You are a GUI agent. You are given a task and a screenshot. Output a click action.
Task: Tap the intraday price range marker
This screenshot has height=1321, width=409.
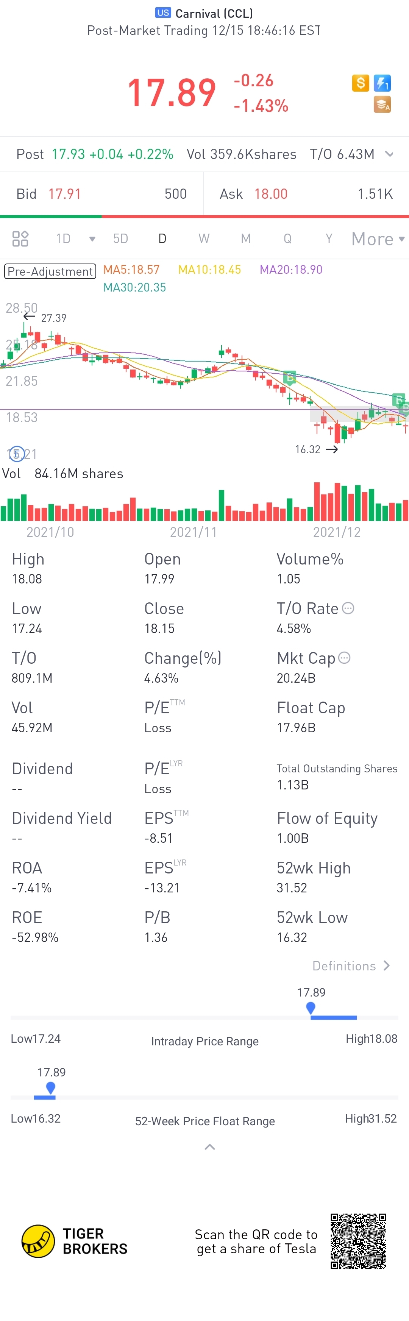(x=311, y=1008)
